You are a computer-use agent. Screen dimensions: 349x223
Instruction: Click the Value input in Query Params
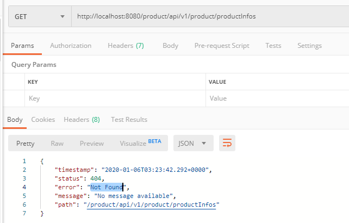point(277,98)
